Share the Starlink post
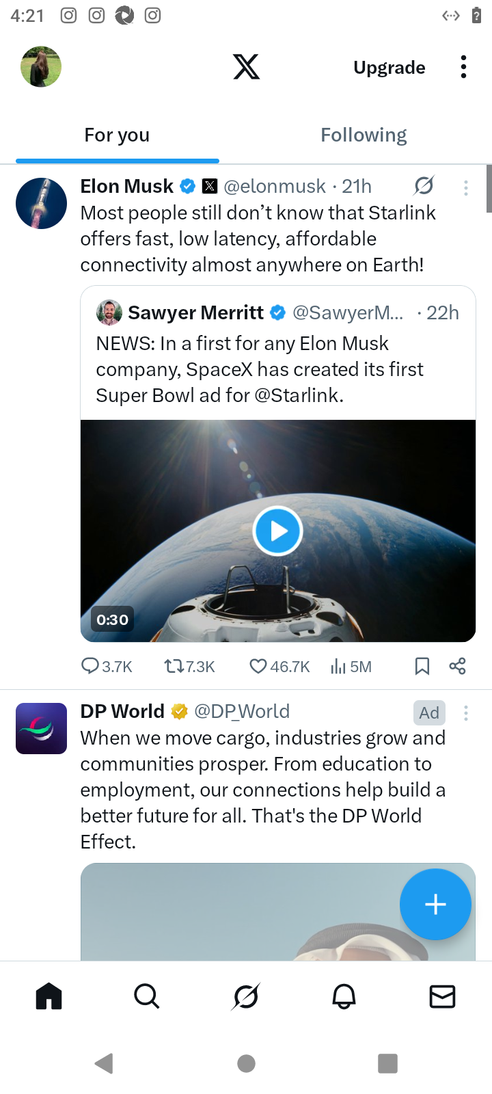 (x=458, y=666)
